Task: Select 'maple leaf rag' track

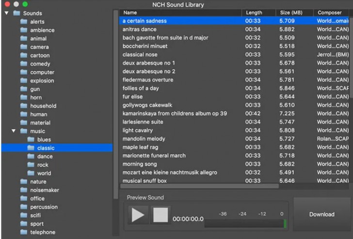Action: pyautogui.click(x=234, y=147)
